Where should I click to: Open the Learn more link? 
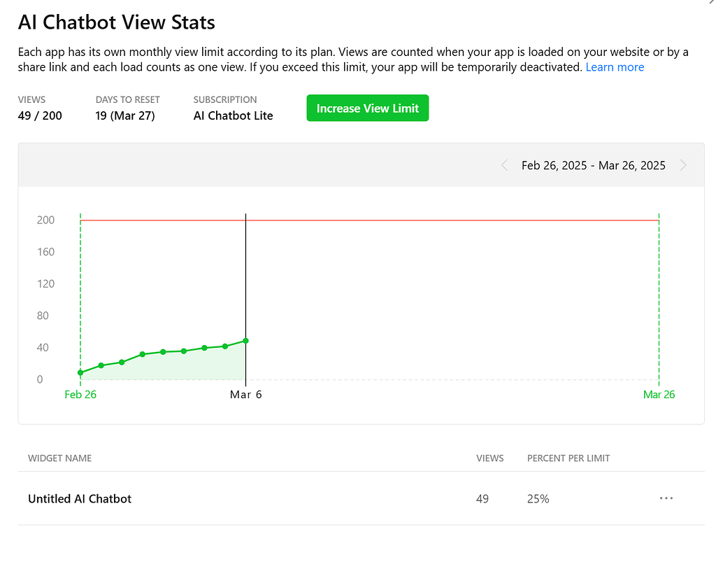coord(615,67)
